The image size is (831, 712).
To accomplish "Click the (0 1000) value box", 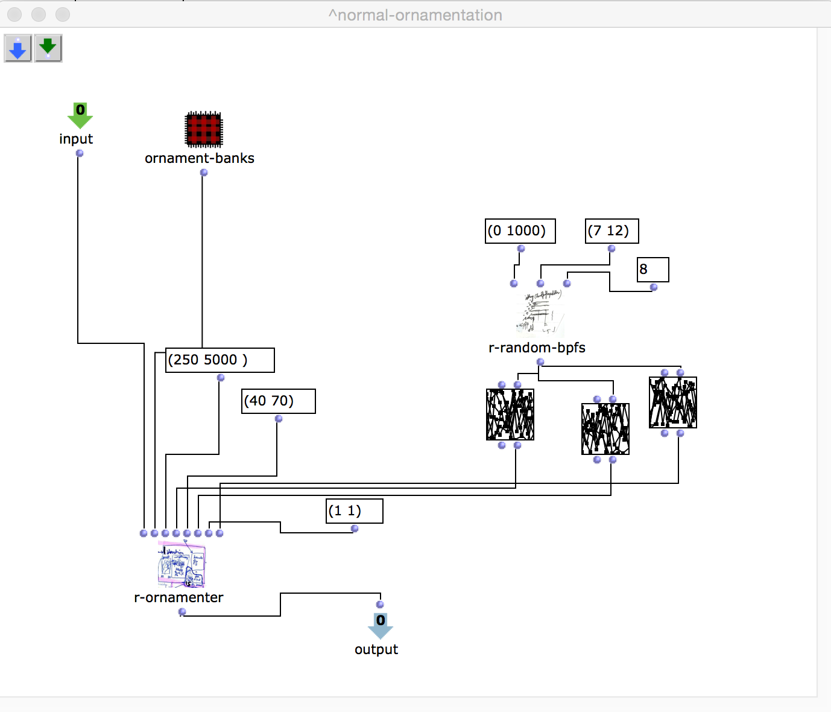I will 520,231.
